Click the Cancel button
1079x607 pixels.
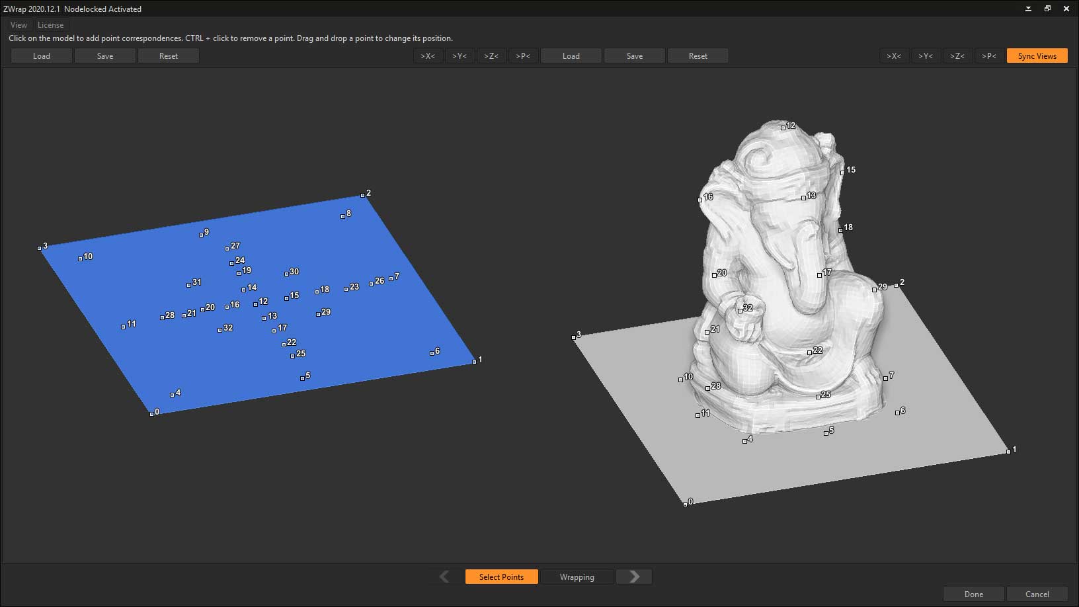pyautogui.click(x=1037, y=594)
